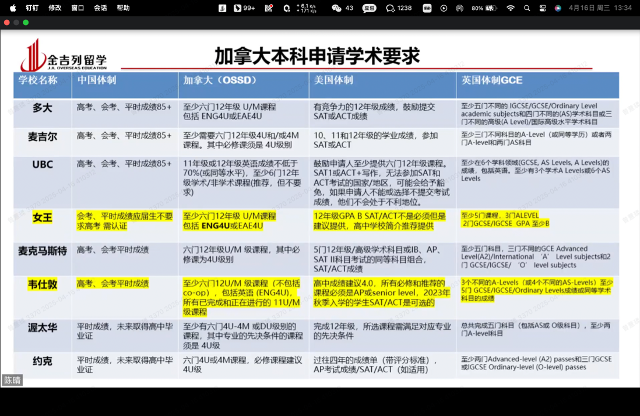Open the Wi-Fi status menu
Viewport: 640px width, 416px height.
511,8
